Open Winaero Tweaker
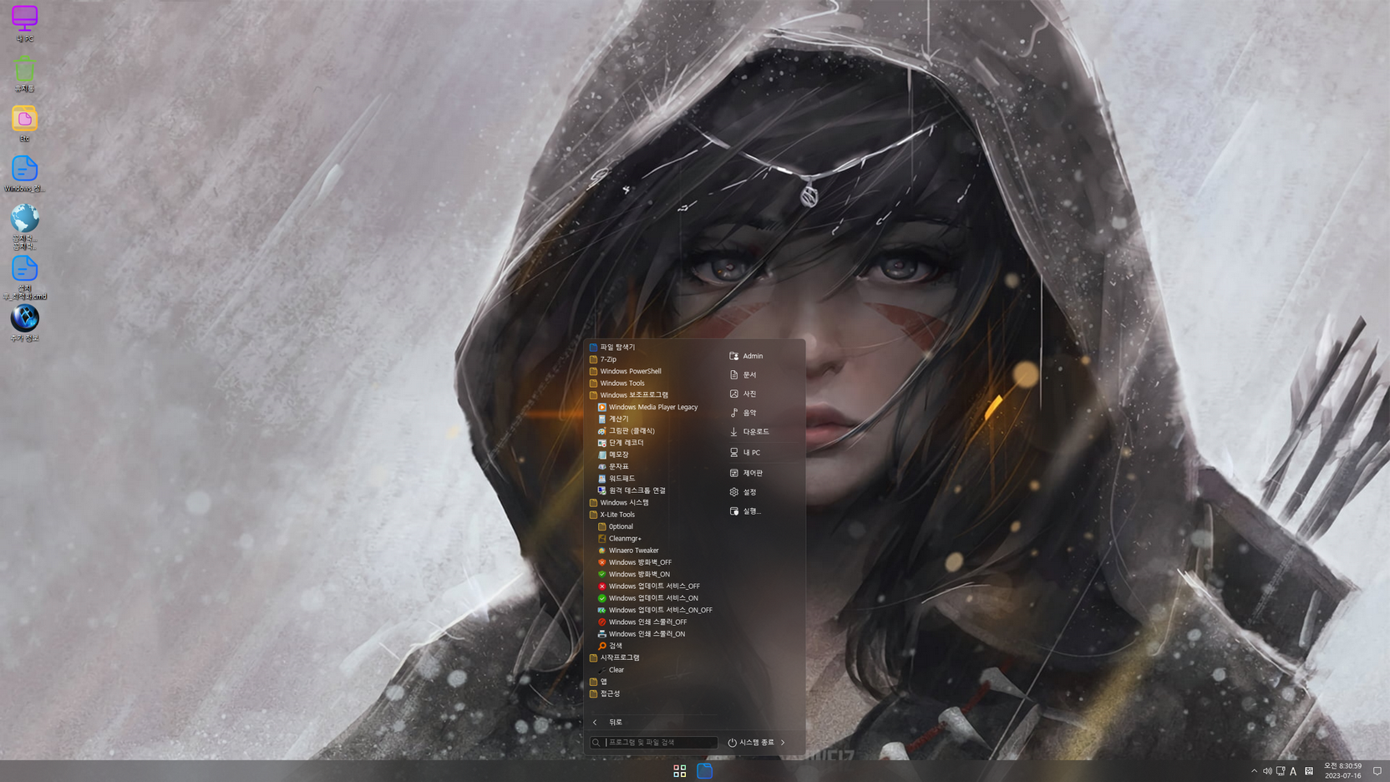This screenshot has width=1390, height=782. [627, 551]
